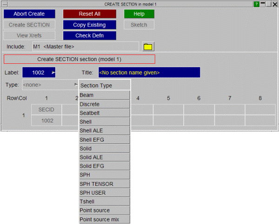Click Copy Existing button
The image size is (279, 224).
[x=90, y=25]
